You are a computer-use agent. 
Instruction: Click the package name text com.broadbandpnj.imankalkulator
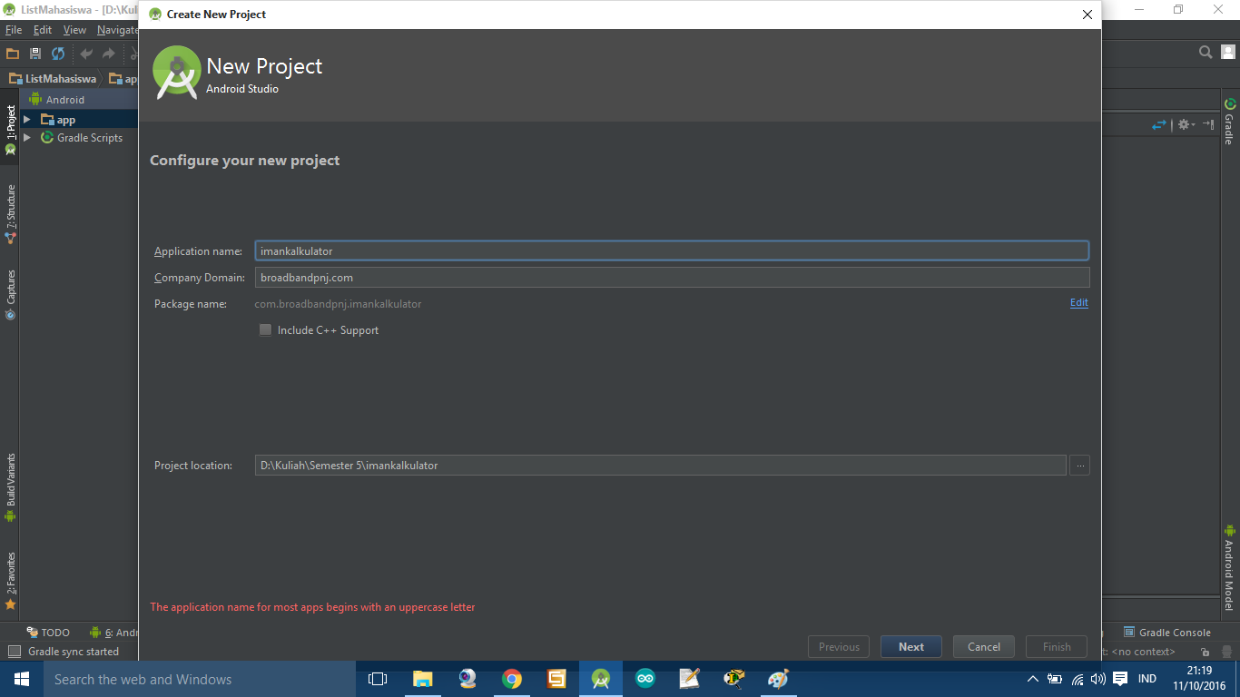click(x=338, y=304)
